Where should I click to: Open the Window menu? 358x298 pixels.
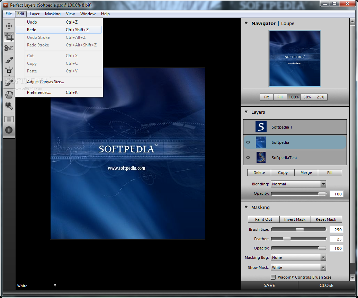click(88, 14)
